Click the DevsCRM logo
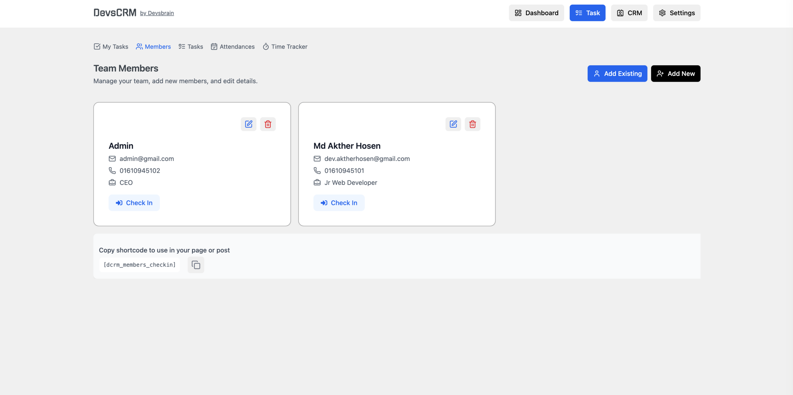The width and height of the screenshot is (793, 395). pyautogui.click(x=115, y=13)
